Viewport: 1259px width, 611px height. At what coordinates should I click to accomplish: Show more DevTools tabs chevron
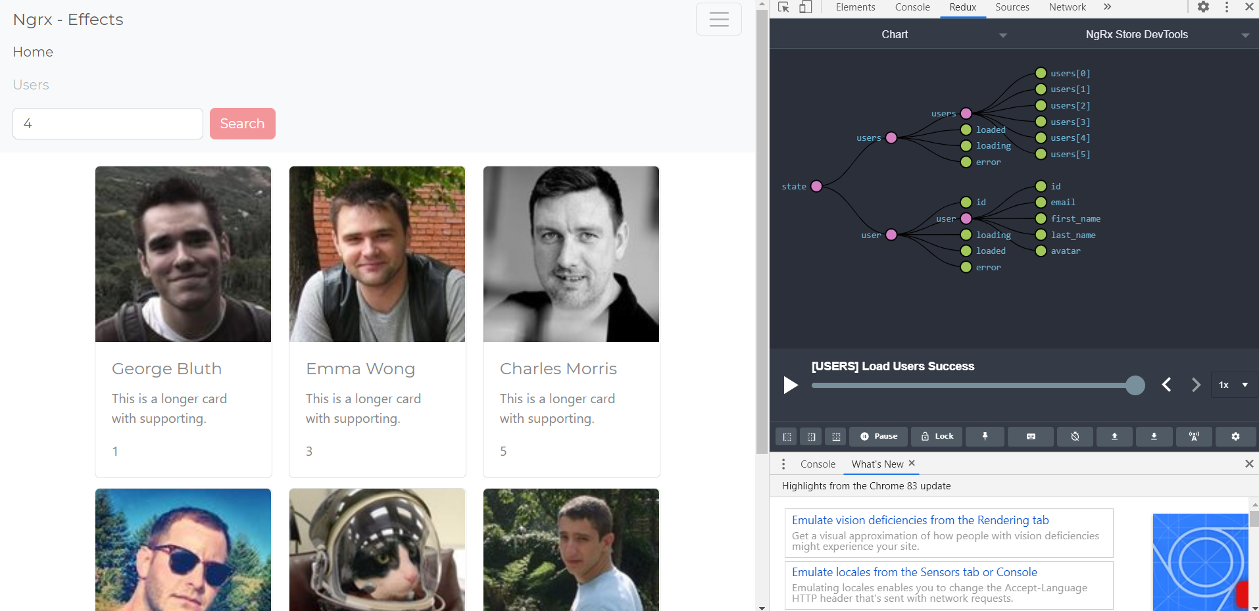(1108, 7)
